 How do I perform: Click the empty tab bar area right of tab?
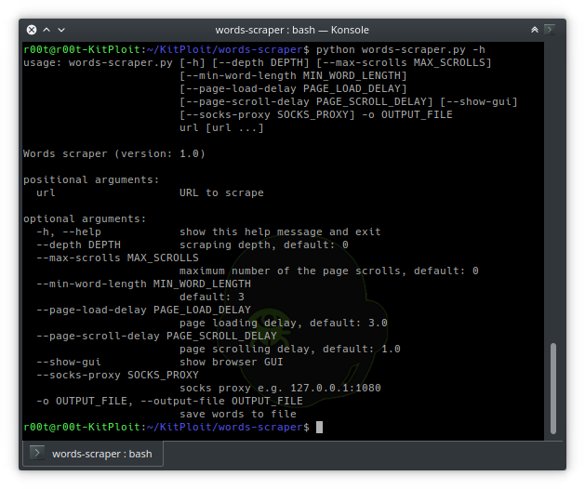[372, 454]
